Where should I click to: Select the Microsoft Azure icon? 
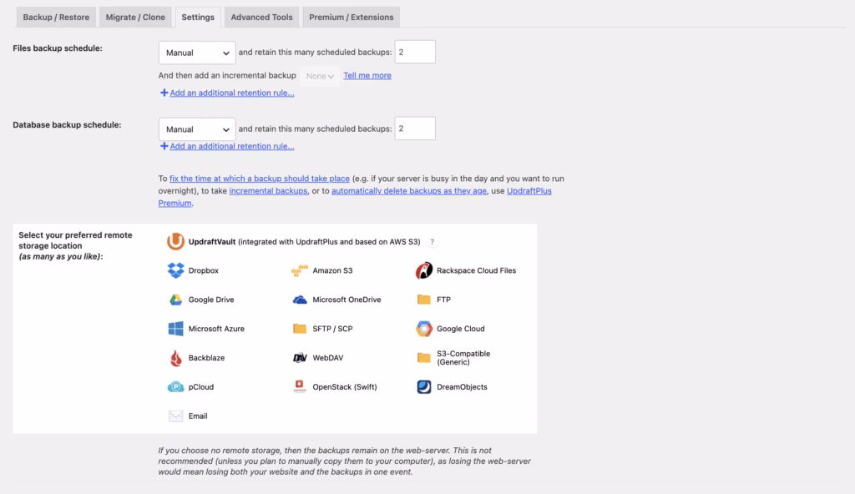(175, 328)
